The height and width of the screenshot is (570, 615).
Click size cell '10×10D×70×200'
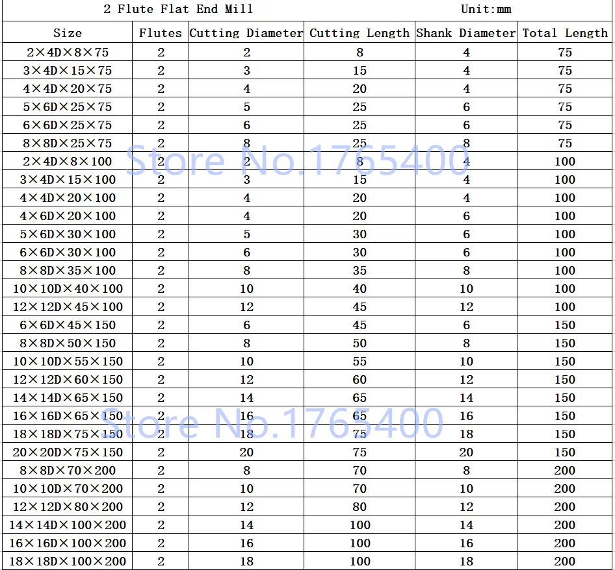[68, 488]
